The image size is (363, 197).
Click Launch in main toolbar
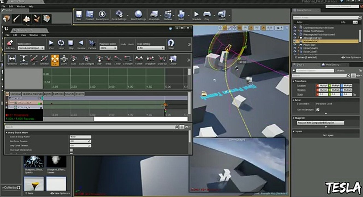222,15
